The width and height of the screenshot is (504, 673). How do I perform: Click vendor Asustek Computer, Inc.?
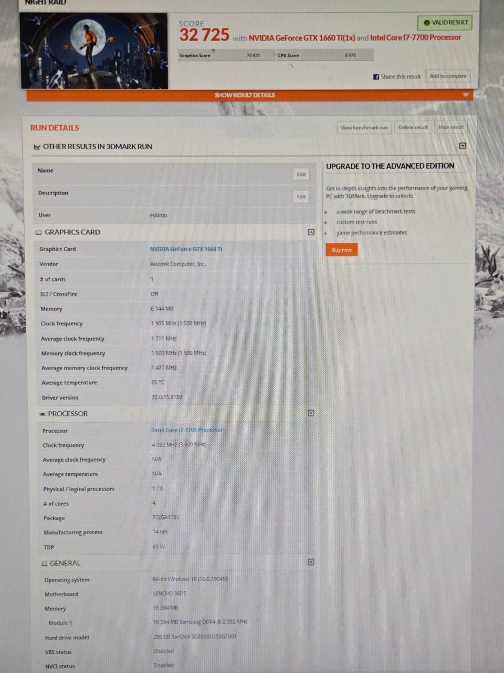click(x=178, y=264)
